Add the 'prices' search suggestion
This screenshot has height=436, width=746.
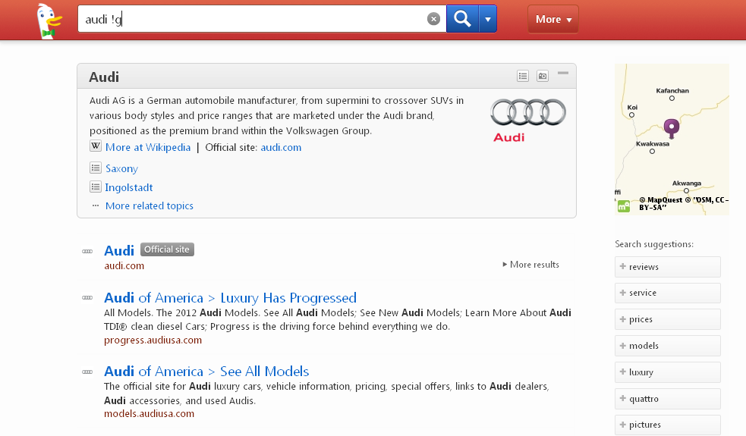(668, 319)
